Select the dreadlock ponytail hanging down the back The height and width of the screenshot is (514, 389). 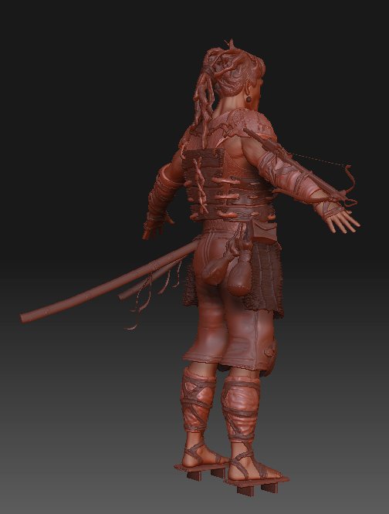click(204, 98)
